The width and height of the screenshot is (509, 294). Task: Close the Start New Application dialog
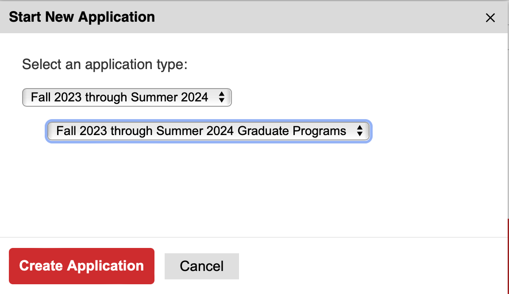[x=490, y=18]
